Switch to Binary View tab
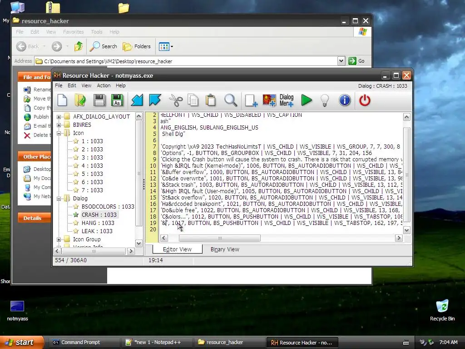Image resolution: width=465 pixels, height=349 pixels. coord(225,249)
